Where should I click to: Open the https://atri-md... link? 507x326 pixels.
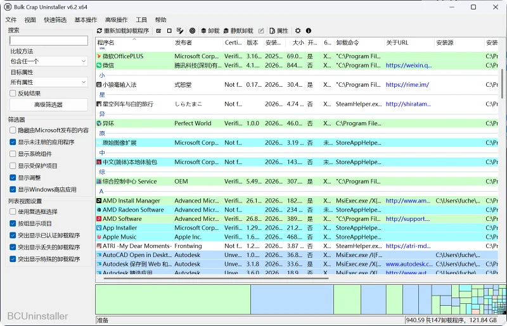point(408,246)
